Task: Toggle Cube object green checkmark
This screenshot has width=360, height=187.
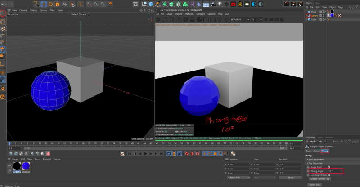Action: point(325,19)
